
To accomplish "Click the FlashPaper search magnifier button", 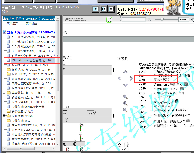I will click(149, 20).
